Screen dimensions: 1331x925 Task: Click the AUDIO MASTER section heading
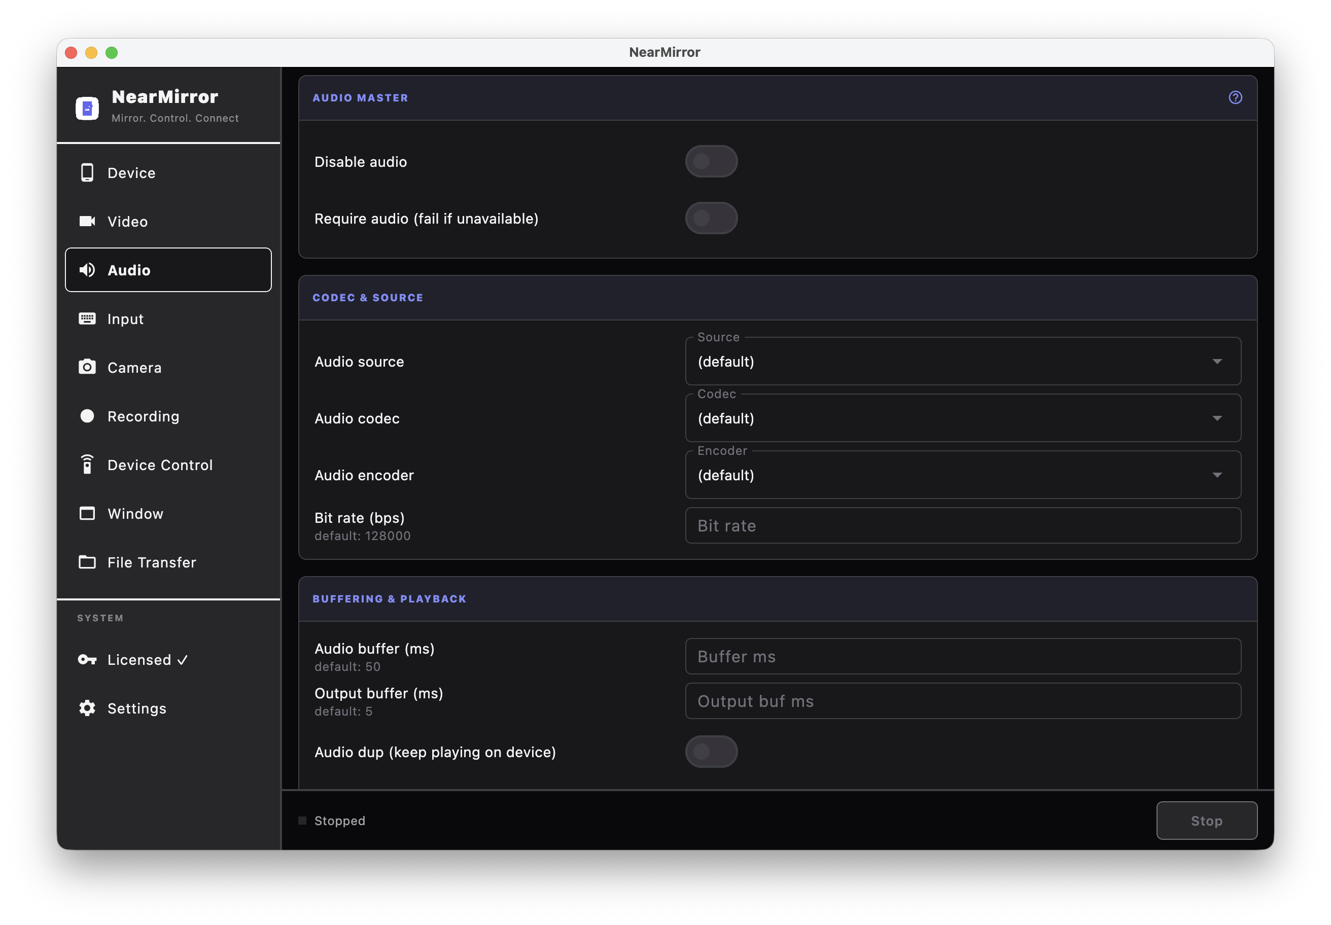click(360, 98)
